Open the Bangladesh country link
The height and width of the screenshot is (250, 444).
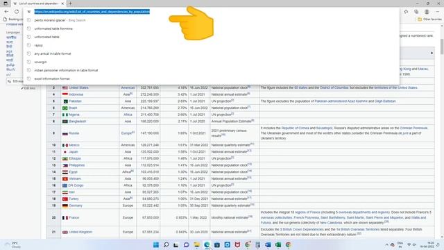pyautogui.click(x=77, y=122)
